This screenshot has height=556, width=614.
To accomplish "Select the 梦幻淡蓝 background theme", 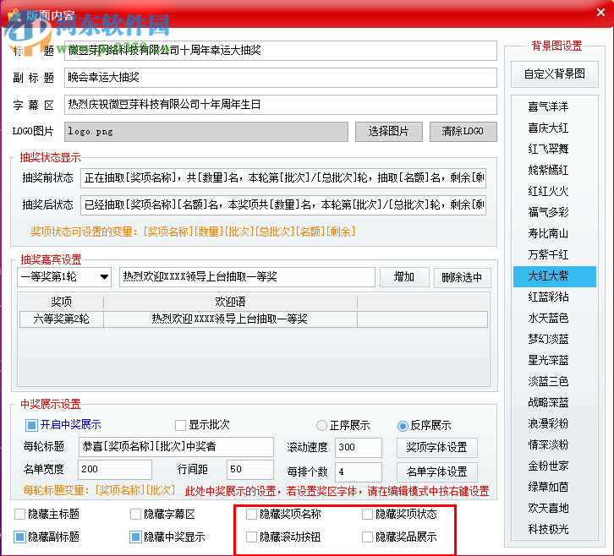I will [x=555, y=339].
